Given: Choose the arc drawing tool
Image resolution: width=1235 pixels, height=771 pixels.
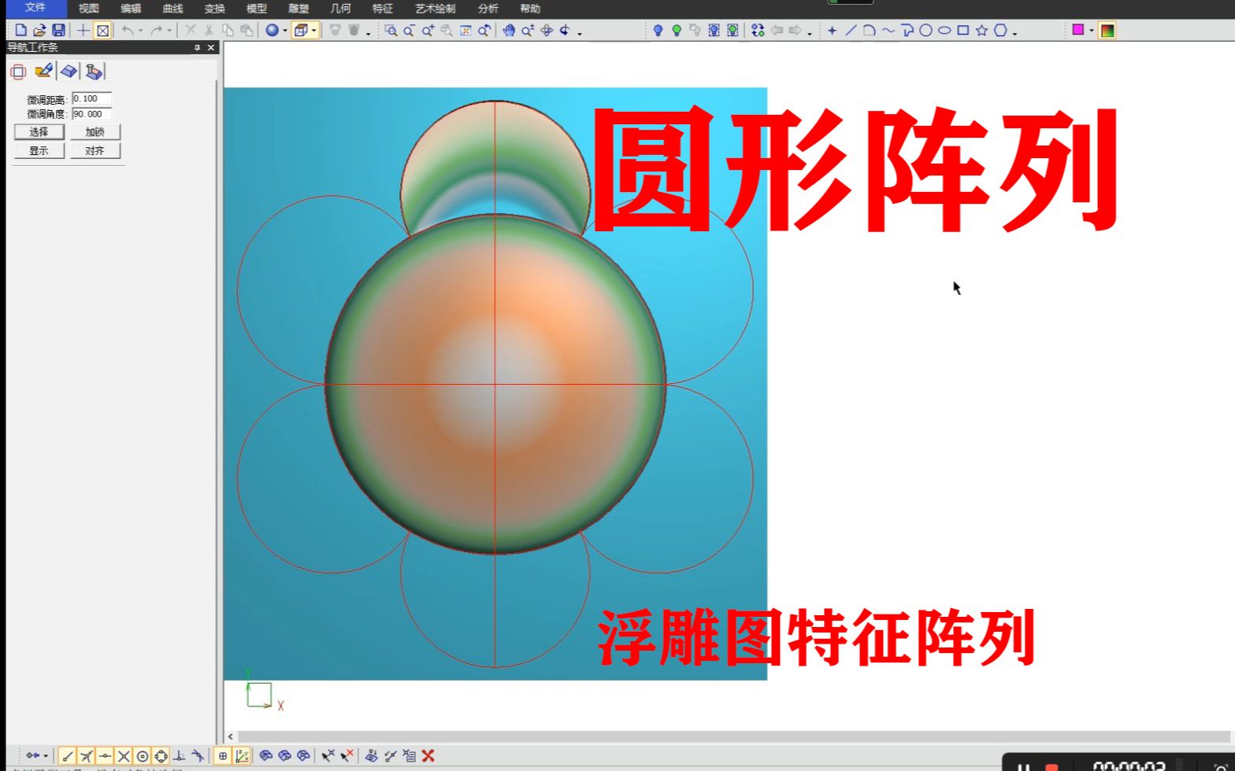Looking at the screenshot, I should (870, 30).
